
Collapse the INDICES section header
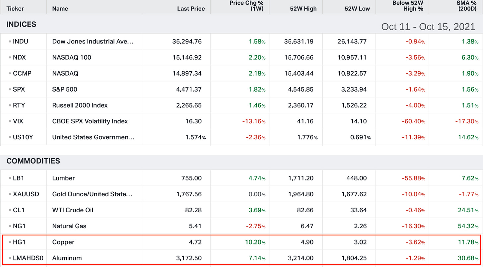pyautogui.click(x=21, y=25)
